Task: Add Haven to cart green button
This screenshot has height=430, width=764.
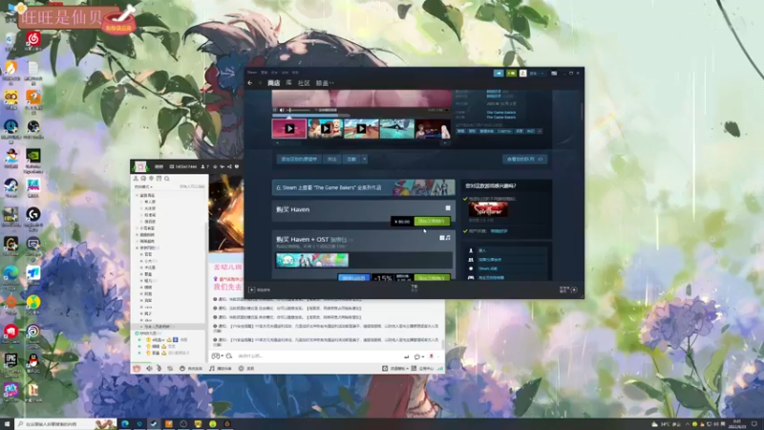Action: point(432,222)
